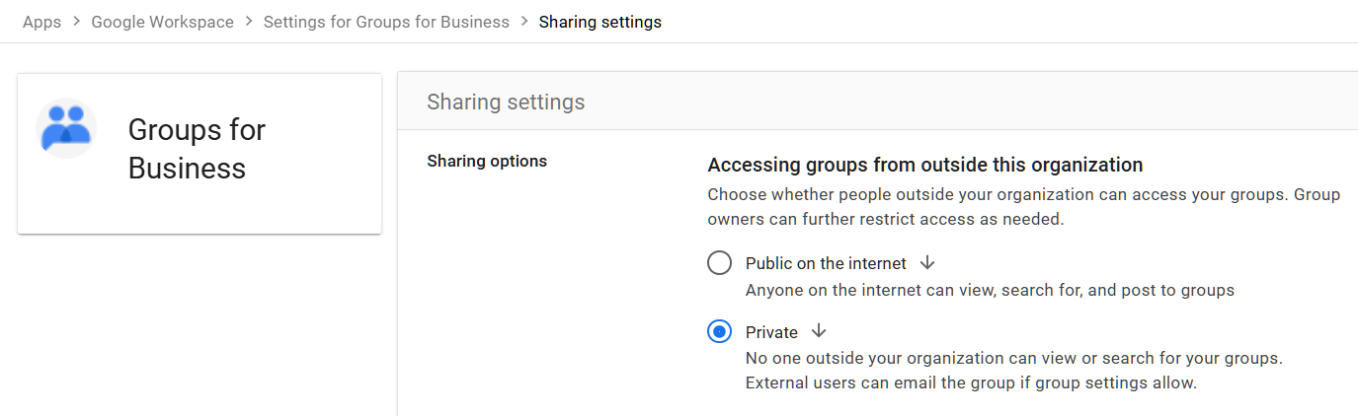Click the Sharing settings breadcrumb
The width and height of the screenshot is (1358, 416).
(x=600, y=22)
